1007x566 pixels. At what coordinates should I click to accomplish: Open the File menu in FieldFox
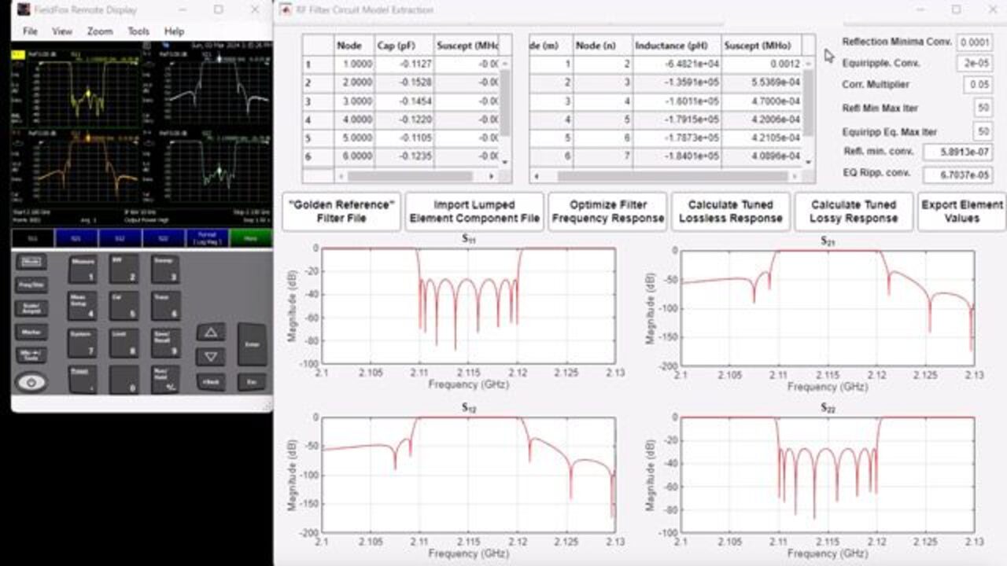[x=30, y=31]
